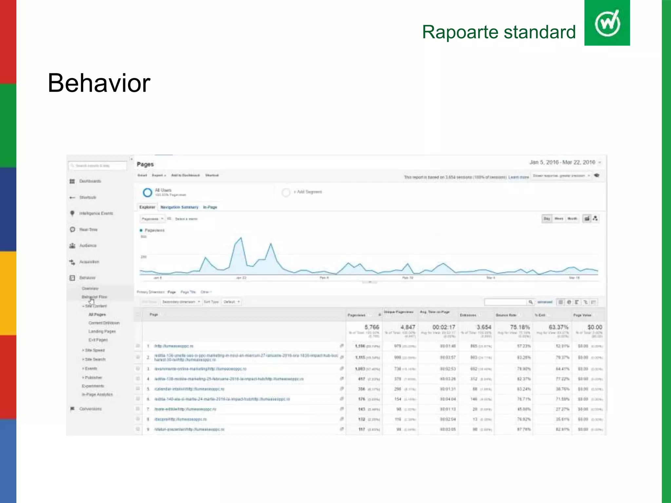Tick the checkbox for row 8
The height and width of the screenshot is (503, 671).
[138, 419]
